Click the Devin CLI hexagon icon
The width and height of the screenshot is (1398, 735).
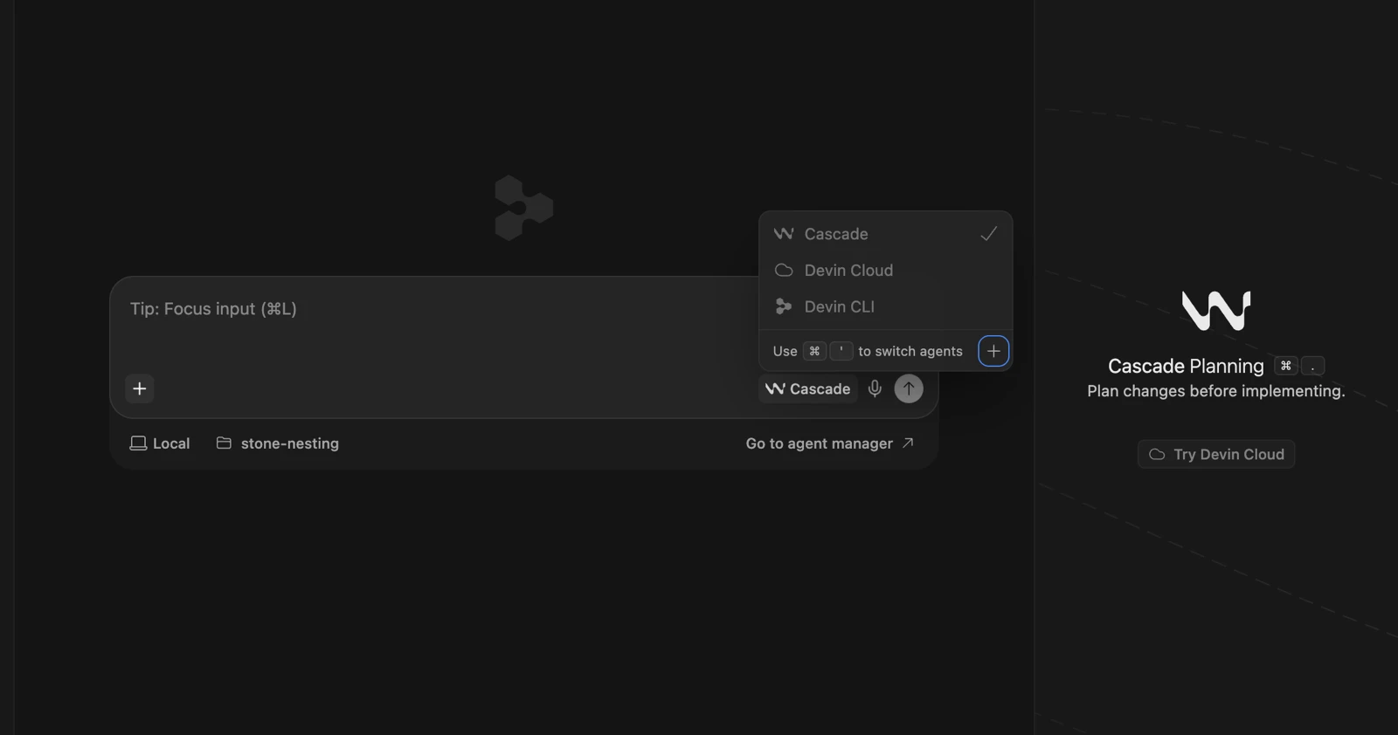coord(784,306)
